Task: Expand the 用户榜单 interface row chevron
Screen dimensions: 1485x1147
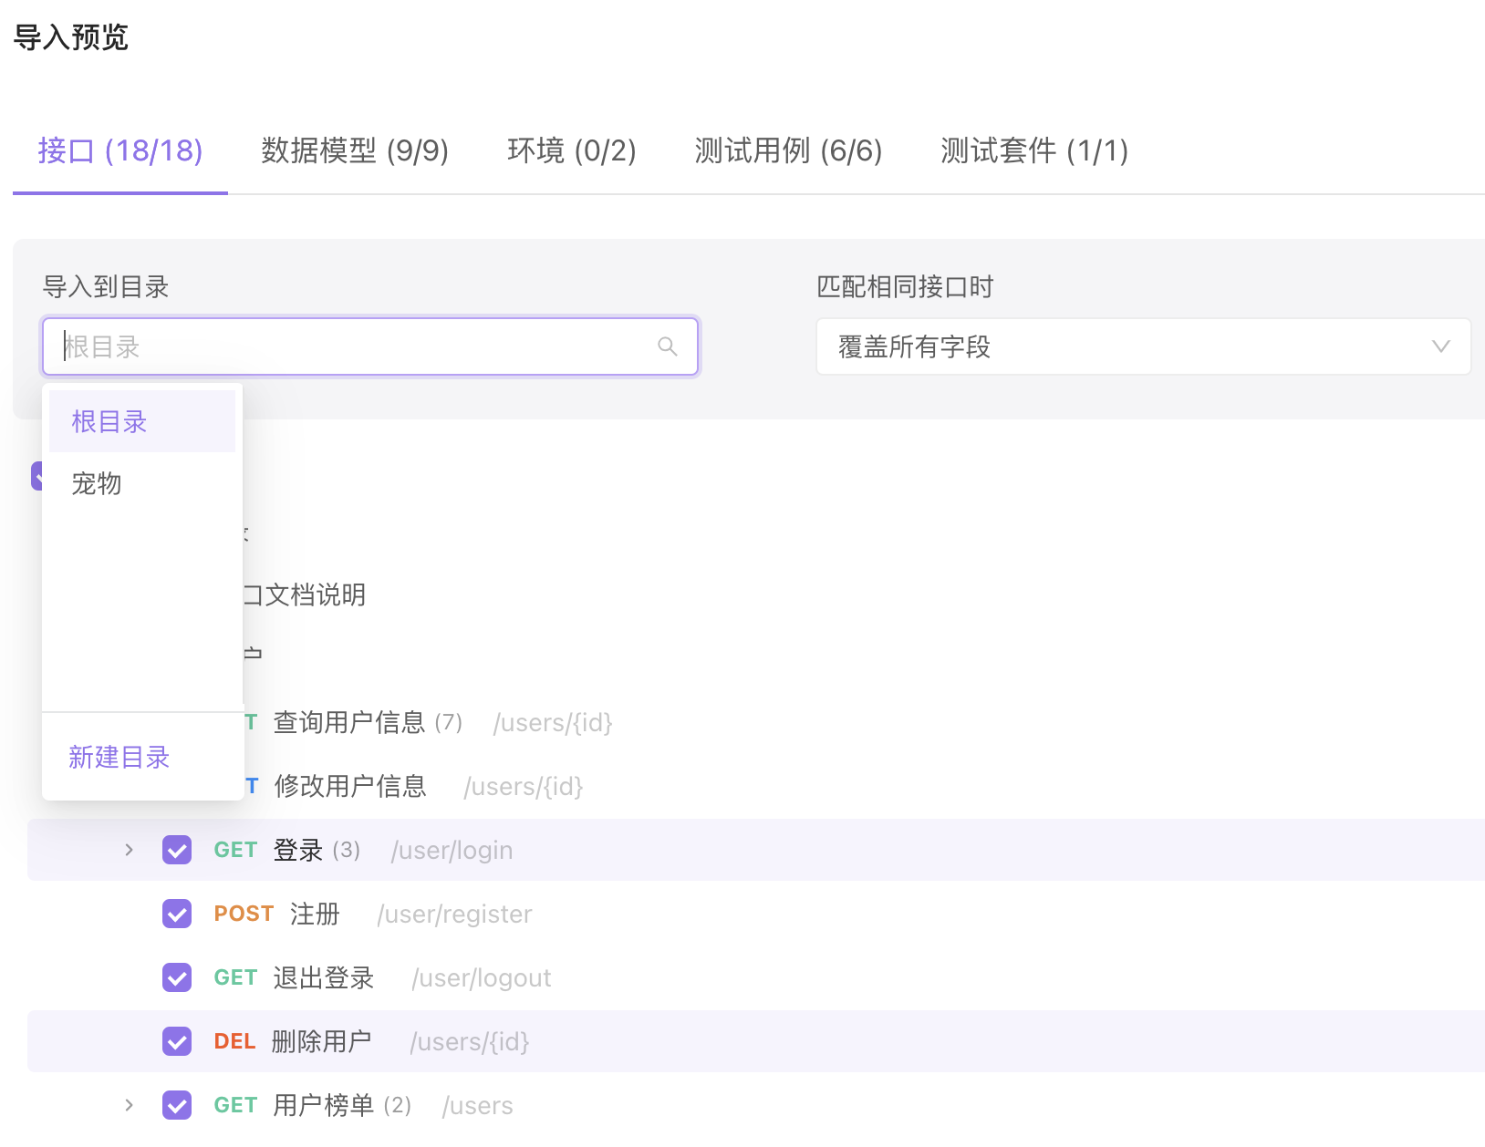Action: tap(129, 1105)
